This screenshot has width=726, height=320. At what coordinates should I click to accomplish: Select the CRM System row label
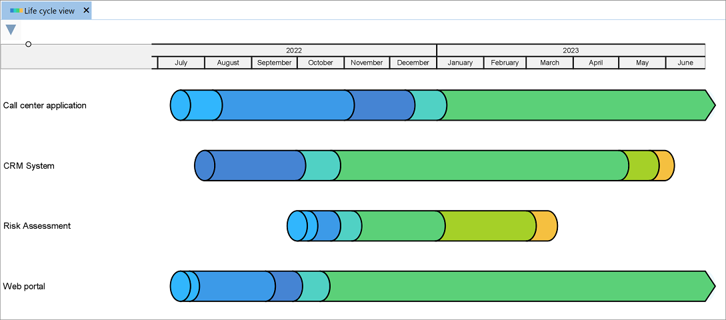pyautogui.click(x=29, y=166)
